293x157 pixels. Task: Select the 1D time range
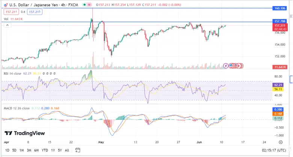[x=7, y=150]
